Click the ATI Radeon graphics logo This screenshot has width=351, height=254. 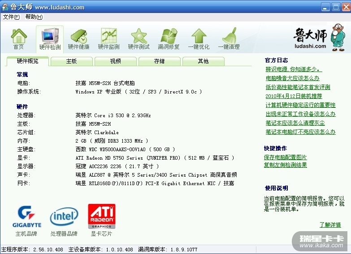click(102, 216)
